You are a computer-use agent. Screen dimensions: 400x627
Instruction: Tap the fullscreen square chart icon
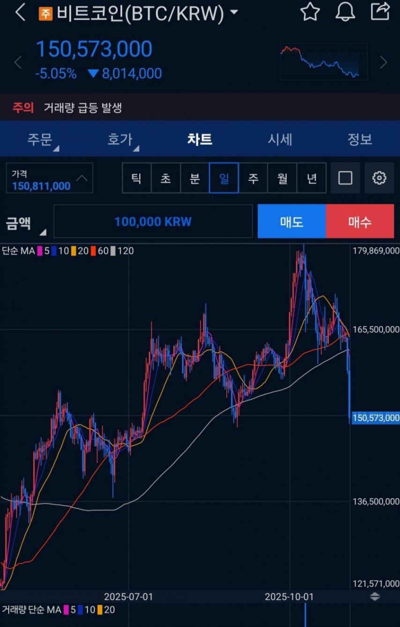(345, 178)
